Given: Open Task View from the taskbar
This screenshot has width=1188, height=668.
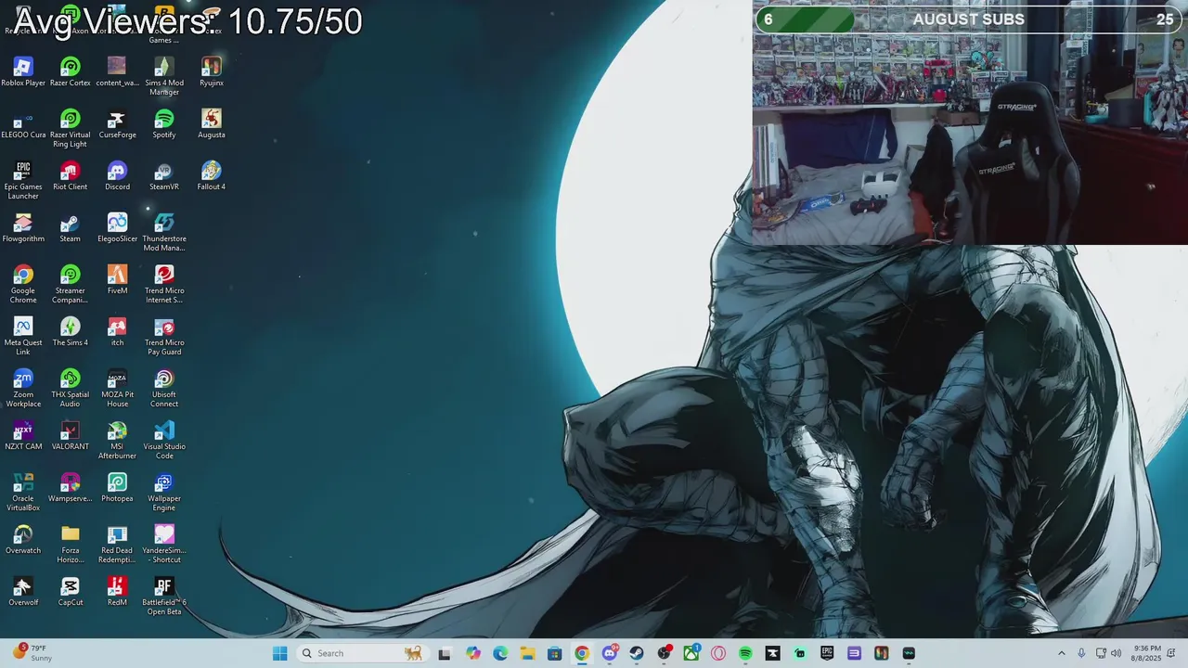Looking at the screenshot, I should coord(445,653).
